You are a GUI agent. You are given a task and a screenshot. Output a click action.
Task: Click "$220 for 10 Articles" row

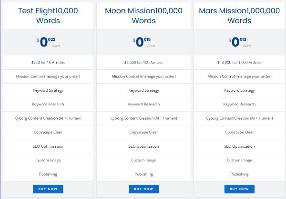point(48,62)
